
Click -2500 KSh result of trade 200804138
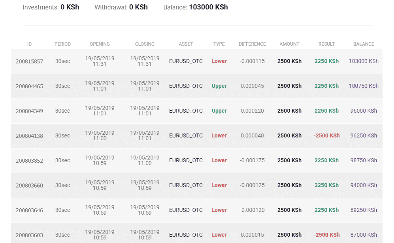(327, 135)
